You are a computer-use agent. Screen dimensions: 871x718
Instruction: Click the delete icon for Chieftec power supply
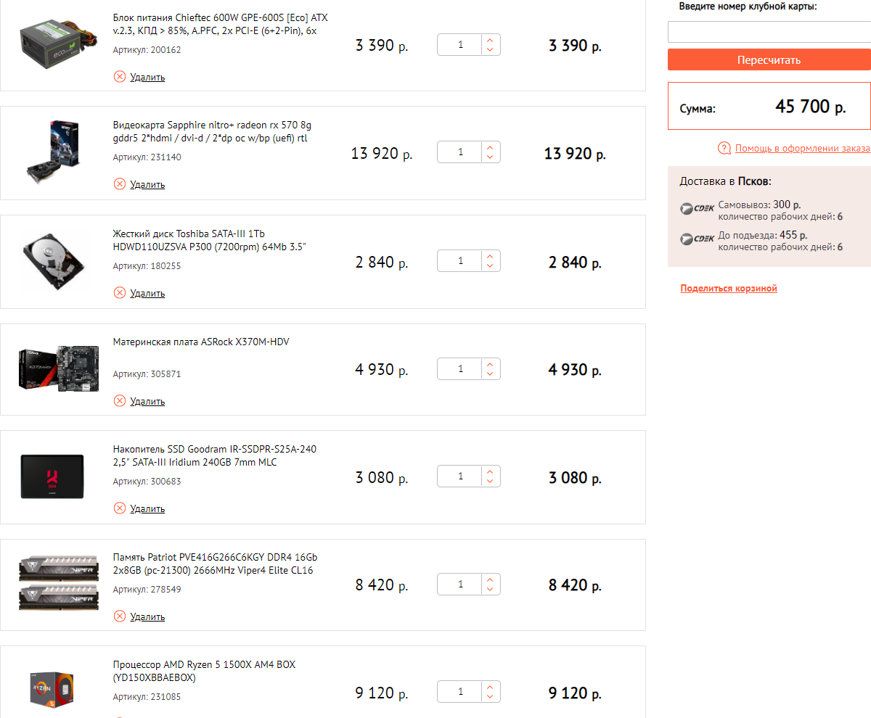[x=120, y=77]
